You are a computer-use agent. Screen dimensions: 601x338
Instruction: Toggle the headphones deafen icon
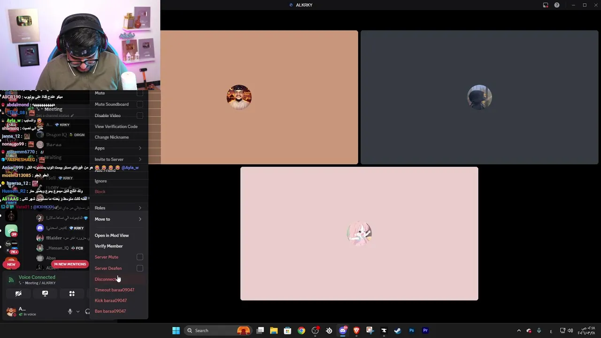coord(87,311)
